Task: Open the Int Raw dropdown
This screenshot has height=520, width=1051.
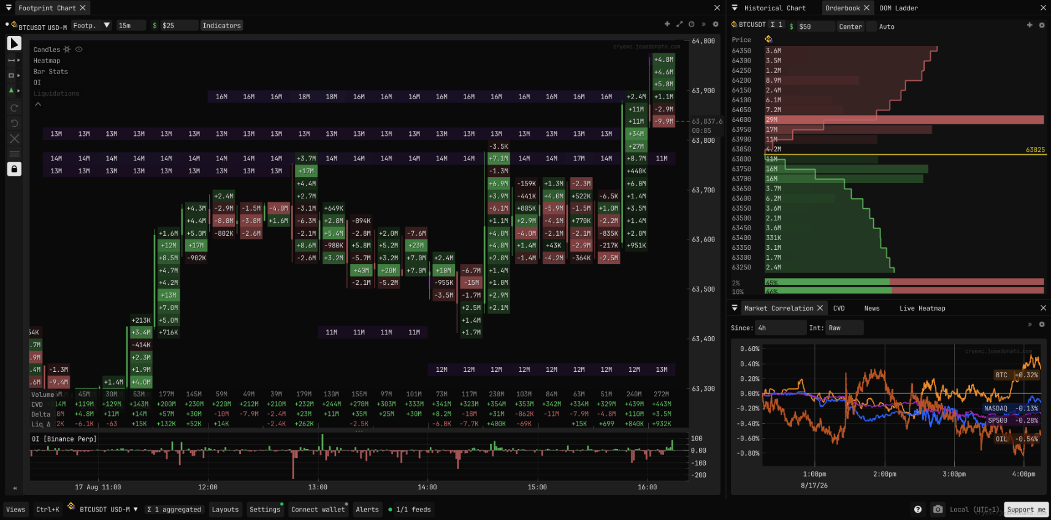Action: point(844,328)
